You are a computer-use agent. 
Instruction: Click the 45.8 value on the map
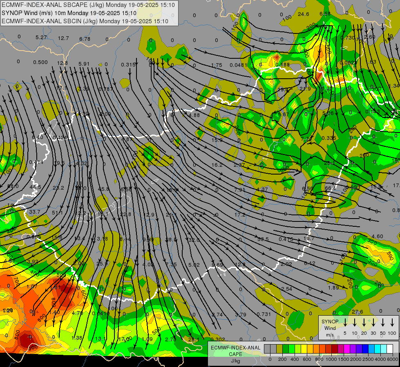tap(103, 189)
